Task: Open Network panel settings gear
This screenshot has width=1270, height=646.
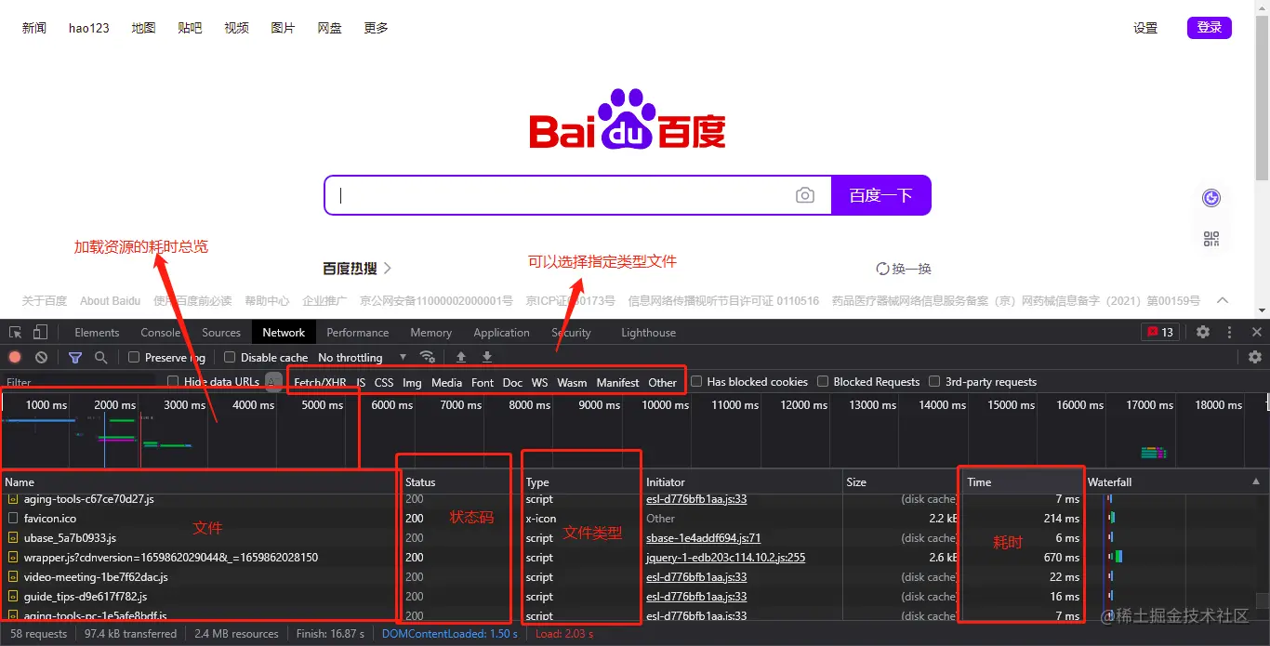Action: pyautogui.click(x=1255, y=357)
